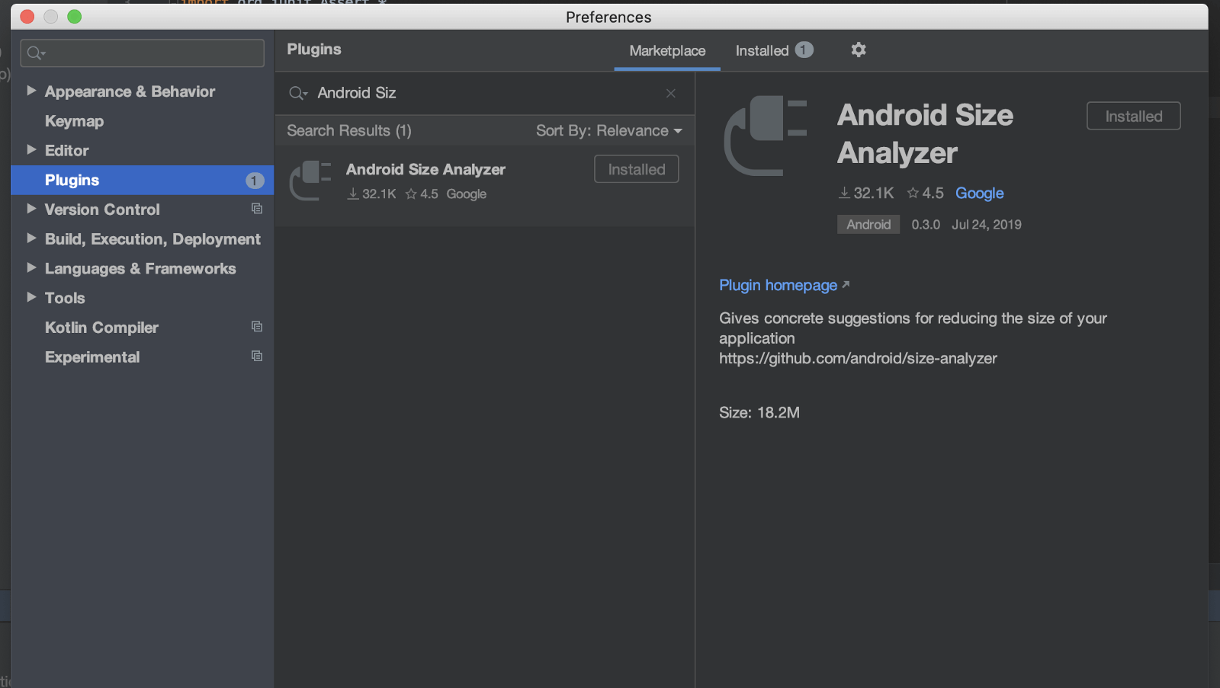Switch to the Marketplace tab
Image resolution: width=1220 pixels, height=688 pixels.
tap(667, 50)
